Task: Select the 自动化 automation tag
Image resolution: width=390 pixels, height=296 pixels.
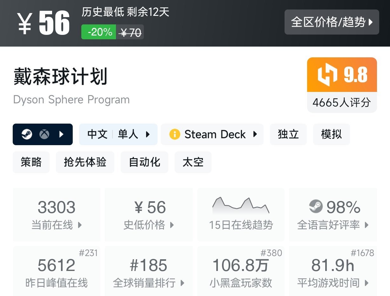Action: click(145, 162)
